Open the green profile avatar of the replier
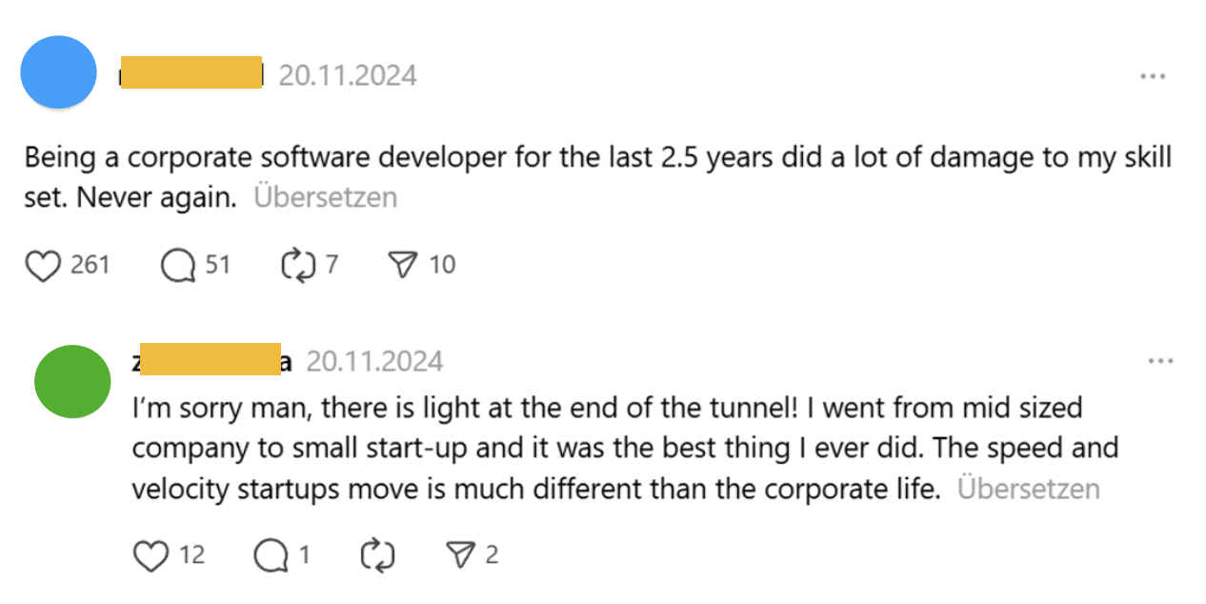Screen dimensions: 1206x604 72,382
